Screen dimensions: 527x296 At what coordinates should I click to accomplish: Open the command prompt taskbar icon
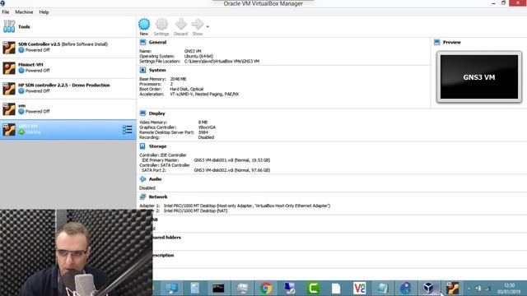point(218,289)
